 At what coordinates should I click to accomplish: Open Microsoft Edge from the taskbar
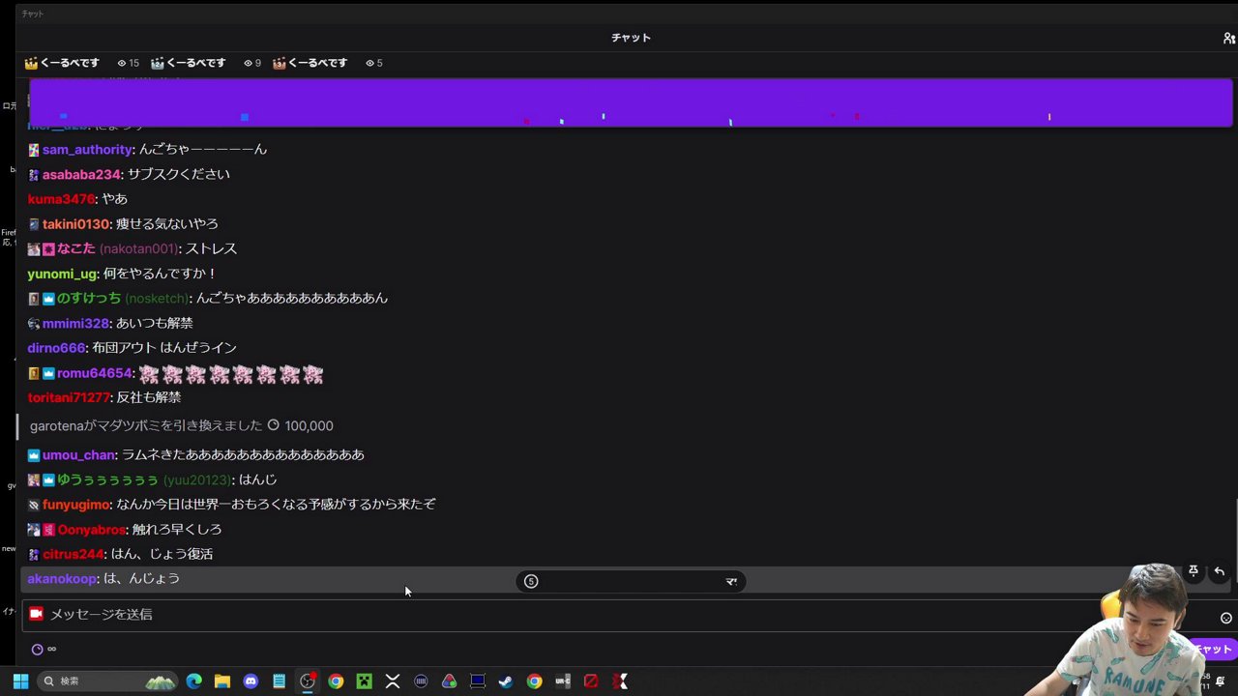click(193, 681)
